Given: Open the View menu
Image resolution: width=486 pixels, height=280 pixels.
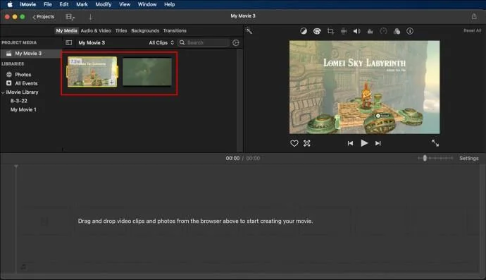Looking at the screenshot, I should [x=125, y=4].
